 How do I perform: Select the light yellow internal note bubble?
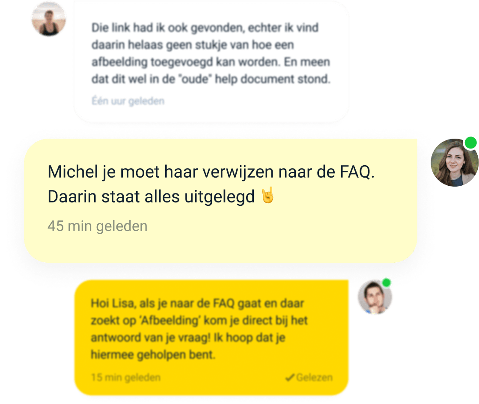(x=220, y=201)
